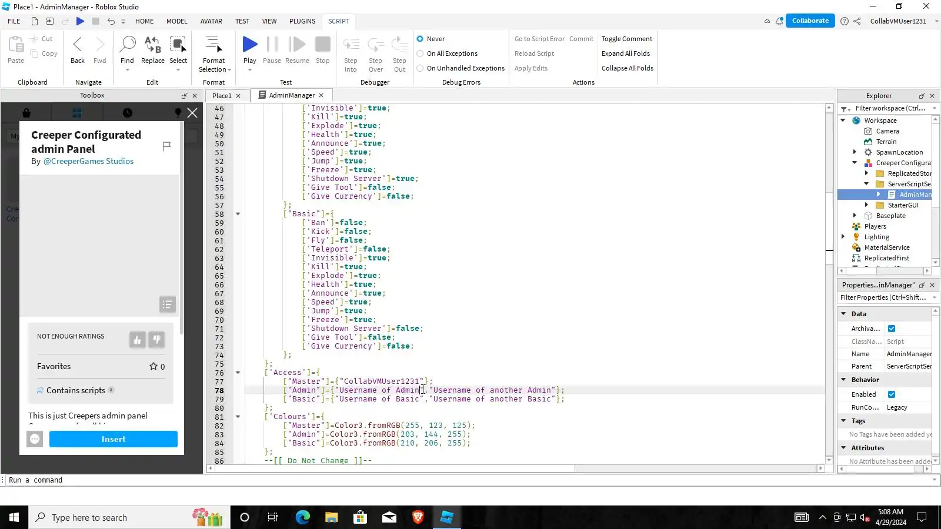Click the Step Over debugger icon
The height and width of the screenshot is (529, 941).
(376, 45)
